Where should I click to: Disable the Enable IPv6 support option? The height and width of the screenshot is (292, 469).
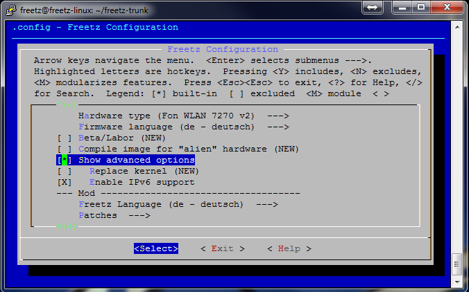(64, 182)
